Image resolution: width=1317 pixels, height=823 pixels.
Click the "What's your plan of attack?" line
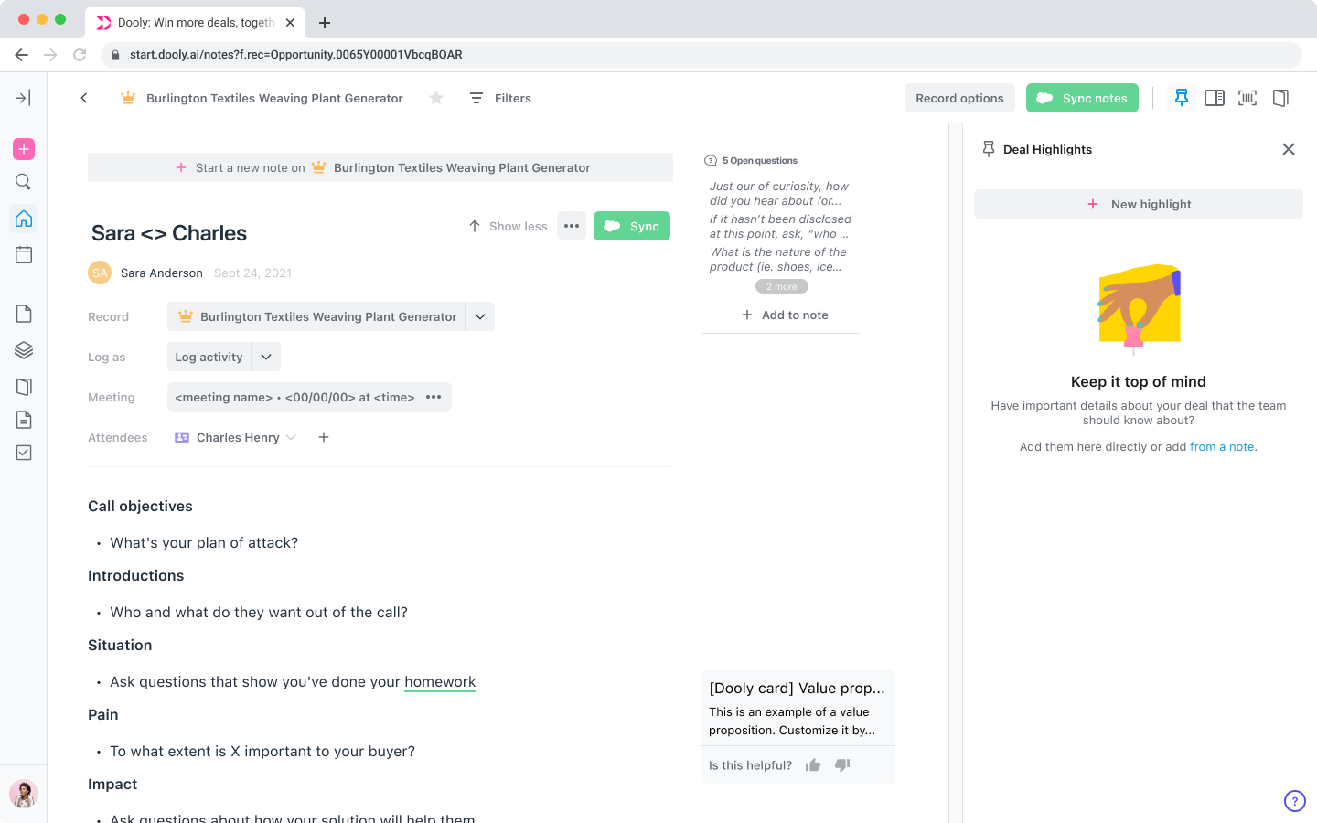204,542
